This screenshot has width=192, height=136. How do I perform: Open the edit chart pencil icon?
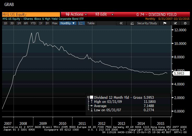coord(175,23)
